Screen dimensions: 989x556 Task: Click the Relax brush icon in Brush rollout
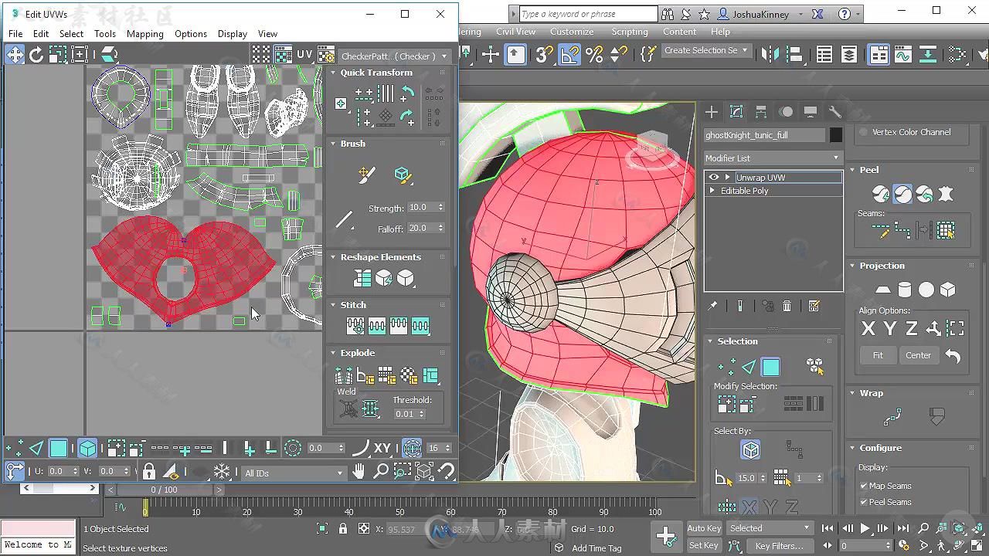[x=367, y=175]
